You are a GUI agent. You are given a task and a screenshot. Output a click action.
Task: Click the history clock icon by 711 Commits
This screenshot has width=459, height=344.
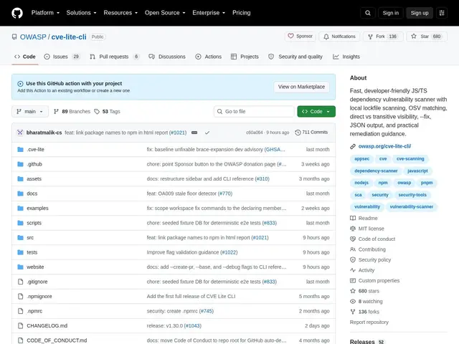[x=298, y=133]
